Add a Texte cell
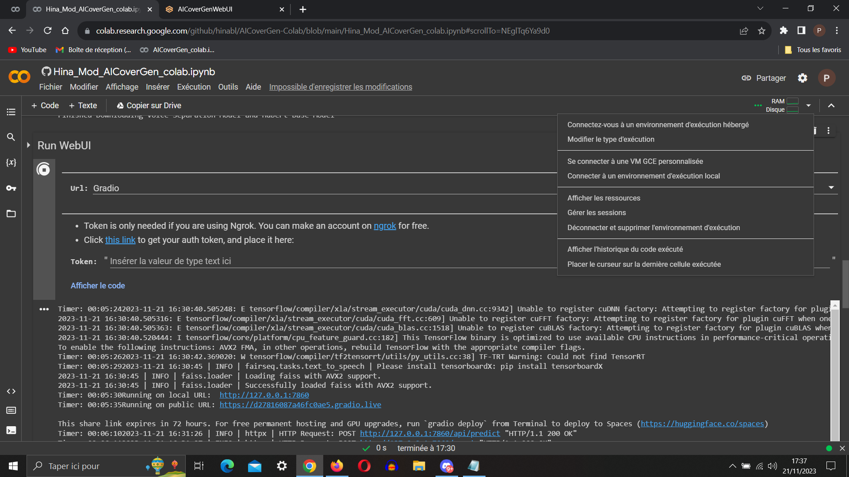Screen dimensions: 849x477 (x=83, y=106)
